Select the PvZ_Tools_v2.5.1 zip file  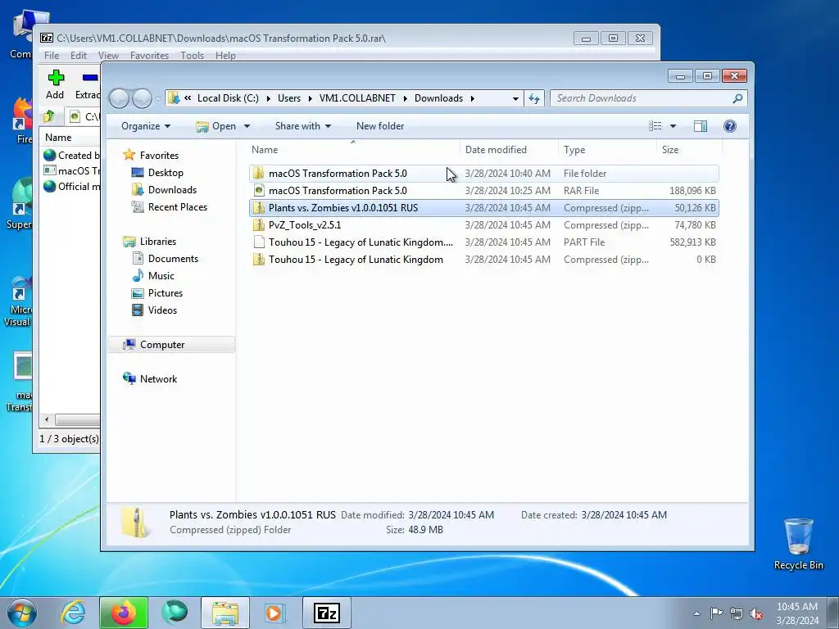click(x=483, y=225)
